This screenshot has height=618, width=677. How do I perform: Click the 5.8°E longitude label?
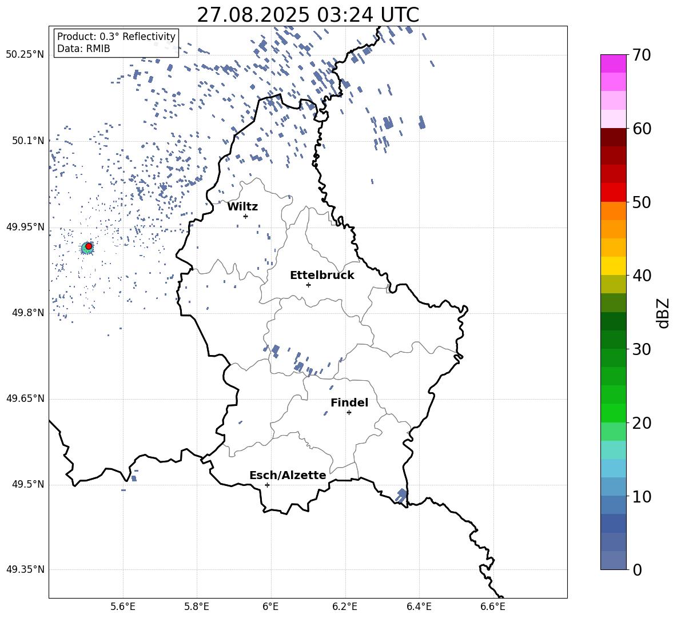pos(197,607)
